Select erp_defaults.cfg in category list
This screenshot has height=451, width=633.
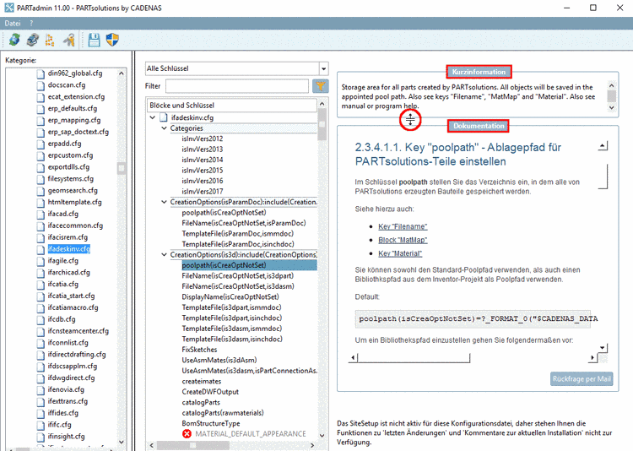click(x=73, y=108)
